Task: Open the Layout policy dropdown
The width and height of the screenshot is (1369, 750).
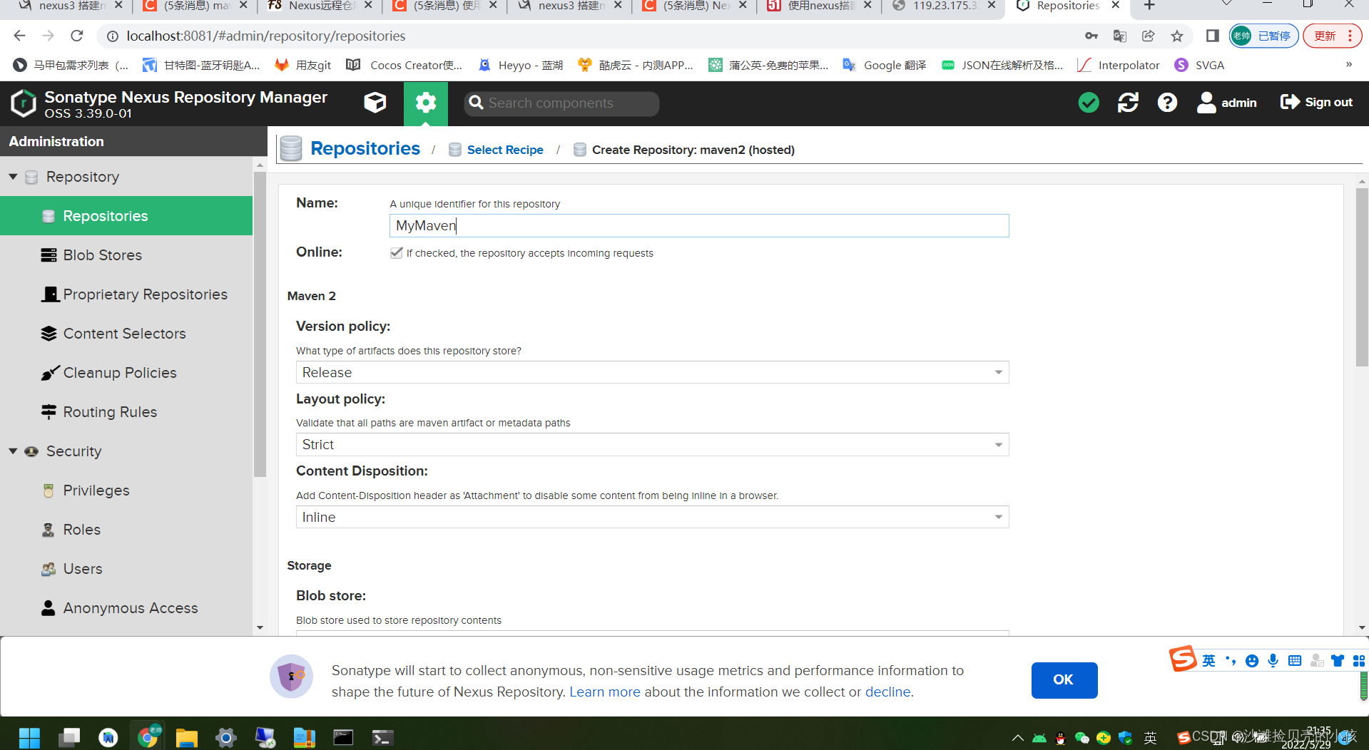Action: pyautogui.click(x=652, y=445)
